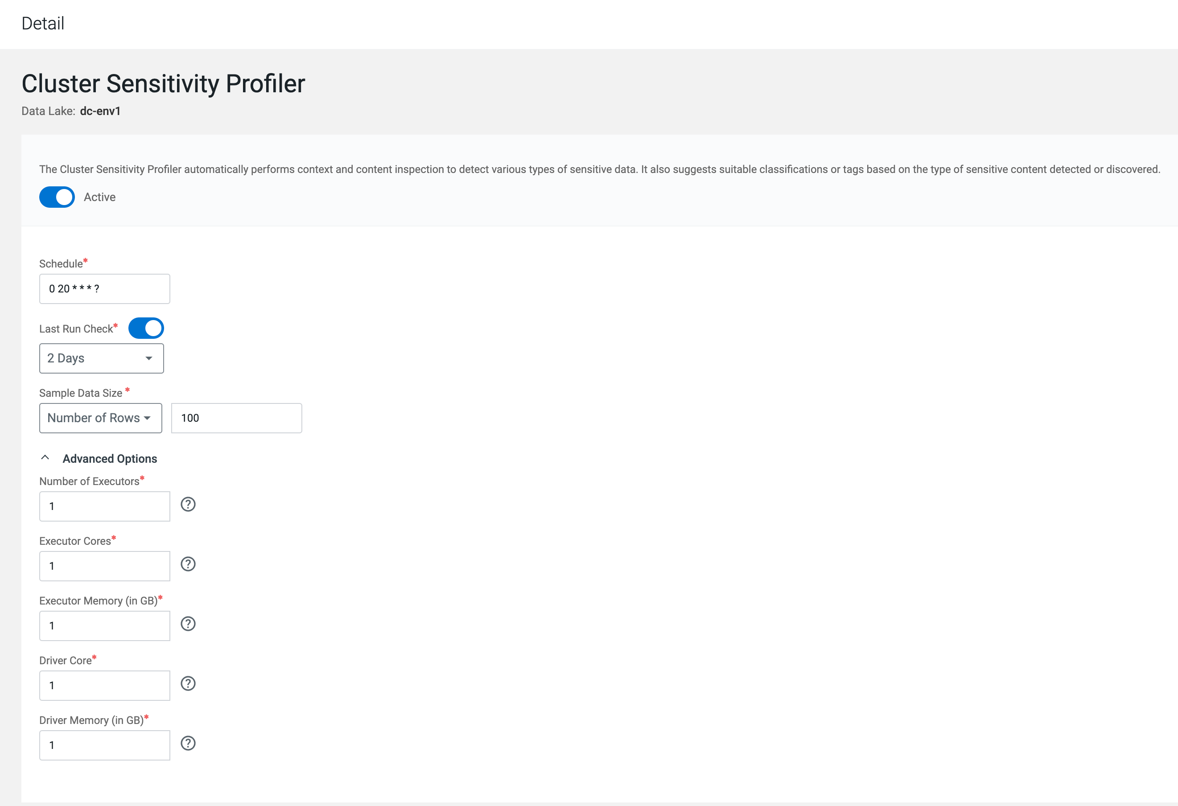The height and width of the screenshot is (806, 1178).
Task: Open help icon for Executor Memory field
Action: point(188,624)
